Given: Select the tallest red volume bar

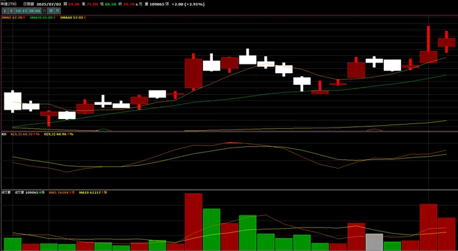Looking at the screenshot, I should 193,222.
